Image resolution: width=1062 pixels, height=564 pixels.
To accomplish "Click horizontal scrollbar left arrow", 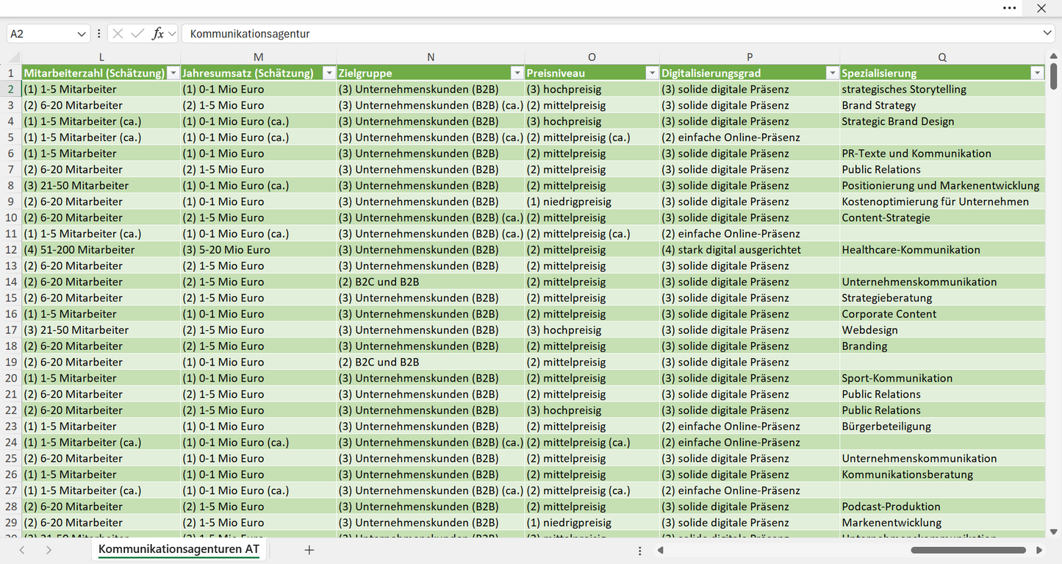I will coord(661,550).
